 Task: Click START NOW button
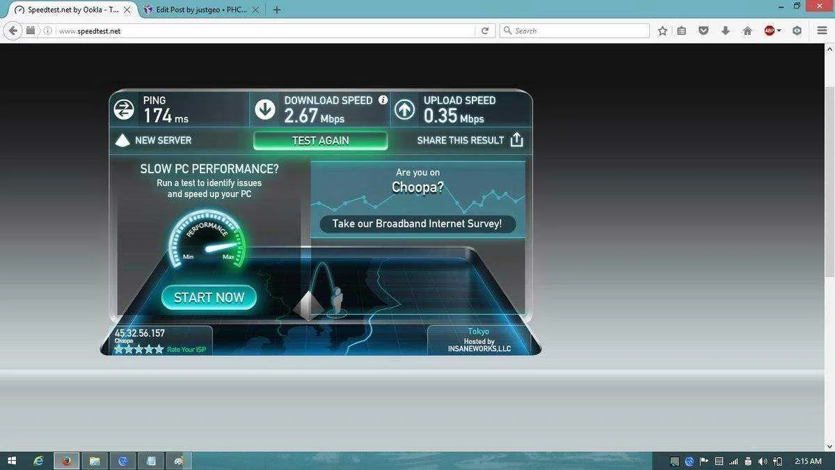pyautogui.click(x=209, y=297)
